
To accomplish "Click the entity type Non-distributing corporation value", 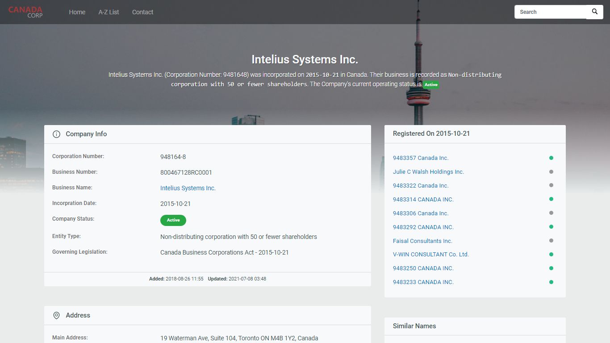I will coord(238,237).
